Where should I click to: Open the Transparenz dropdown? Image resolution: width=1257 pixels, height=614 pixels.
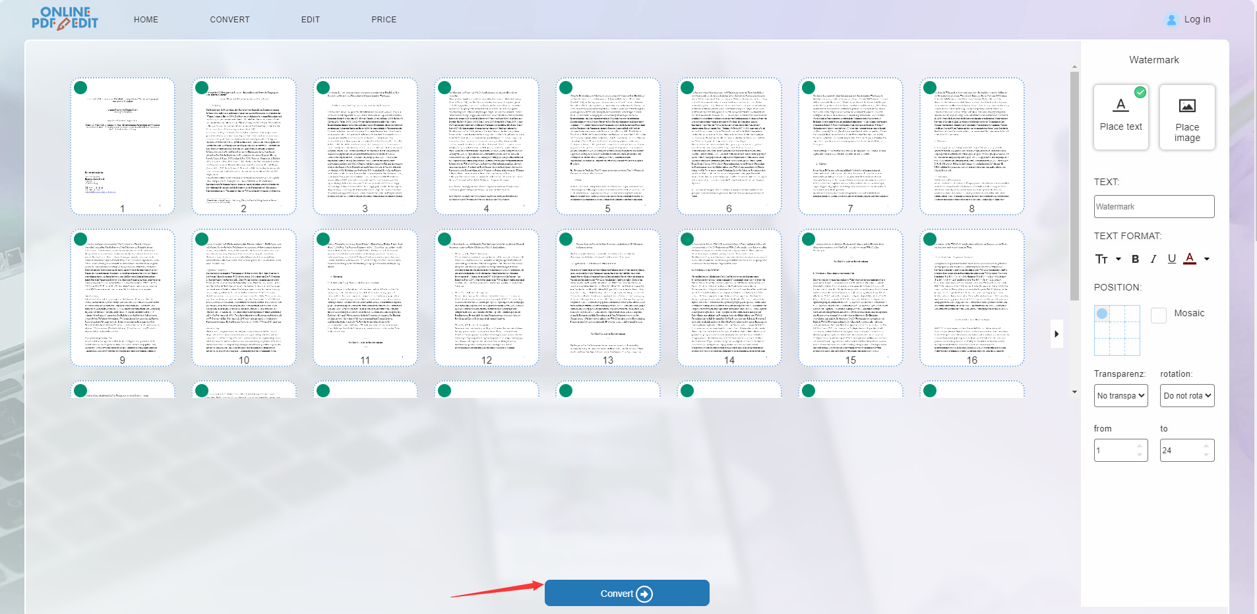coord(1120,396)
